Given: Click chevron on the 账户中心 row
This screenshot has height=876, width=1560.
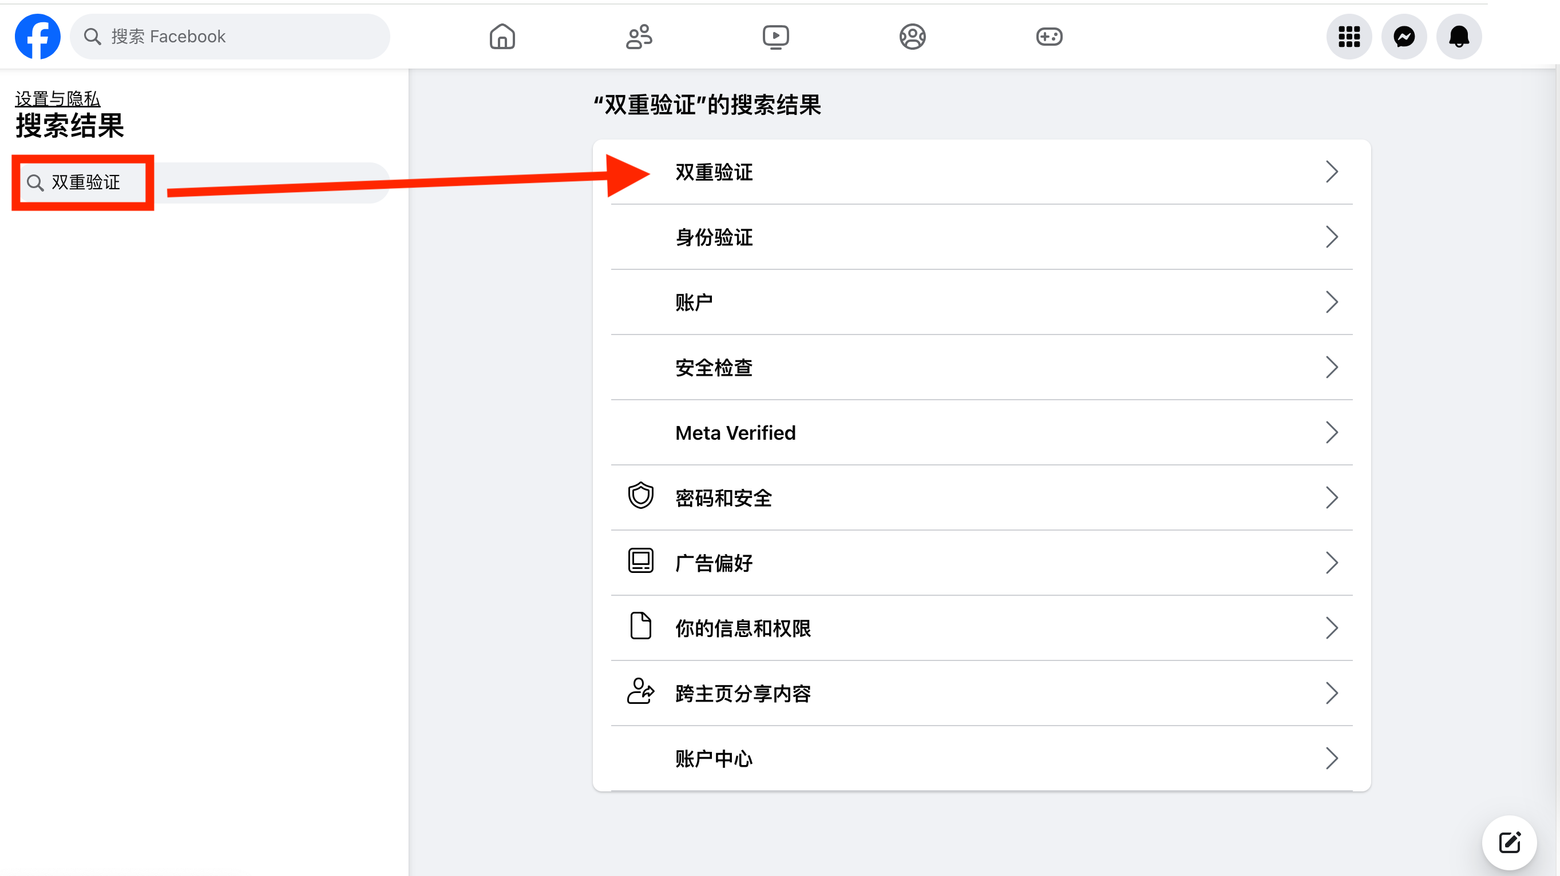Looking at the screenshot, I should pyautogui.click(x=1331, y=758).
